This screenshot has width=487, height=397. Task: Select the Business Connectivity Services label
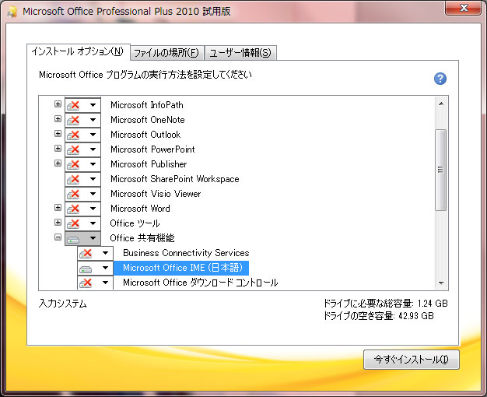186,253
